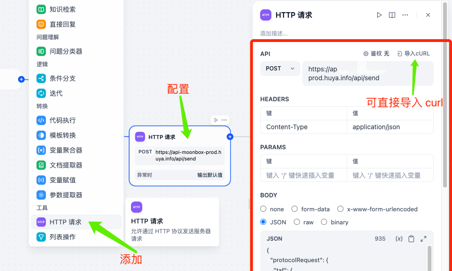
Task: Click the purple HTTP icon in panel title
Action: 266,15
